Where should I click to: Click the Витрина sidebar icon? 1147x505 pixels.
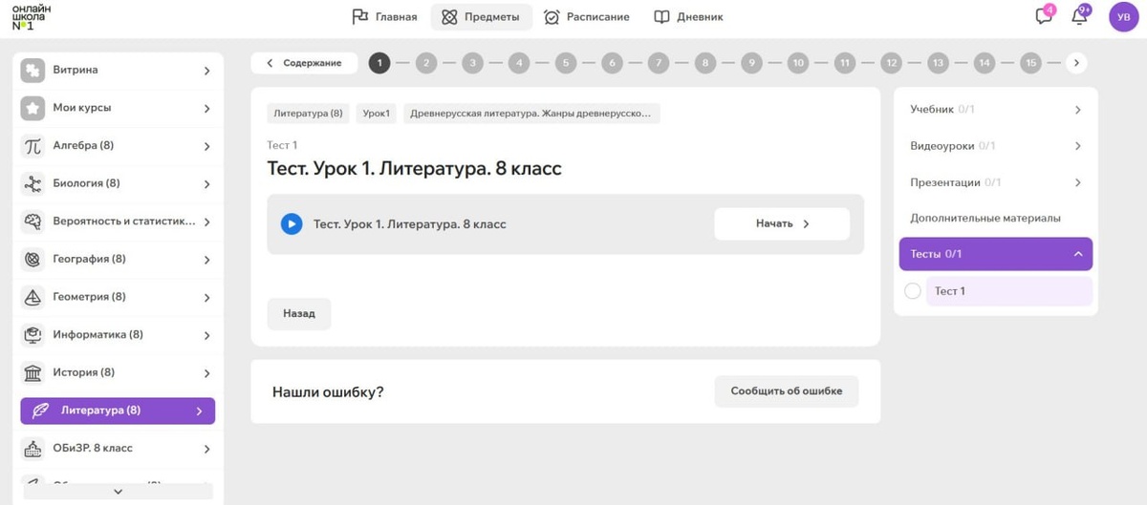pos(33,71)
